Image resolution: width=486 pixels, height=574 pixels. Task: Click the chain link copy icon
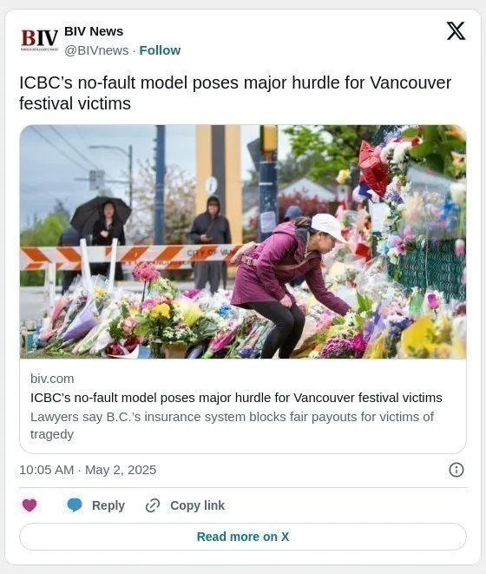(153, 505)
